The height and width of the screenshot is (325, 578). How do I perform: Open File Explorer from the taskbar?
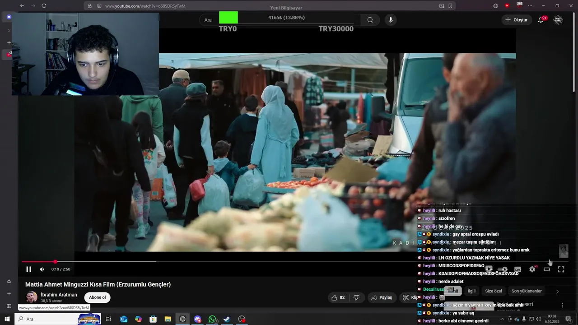[x=168, y=319]
